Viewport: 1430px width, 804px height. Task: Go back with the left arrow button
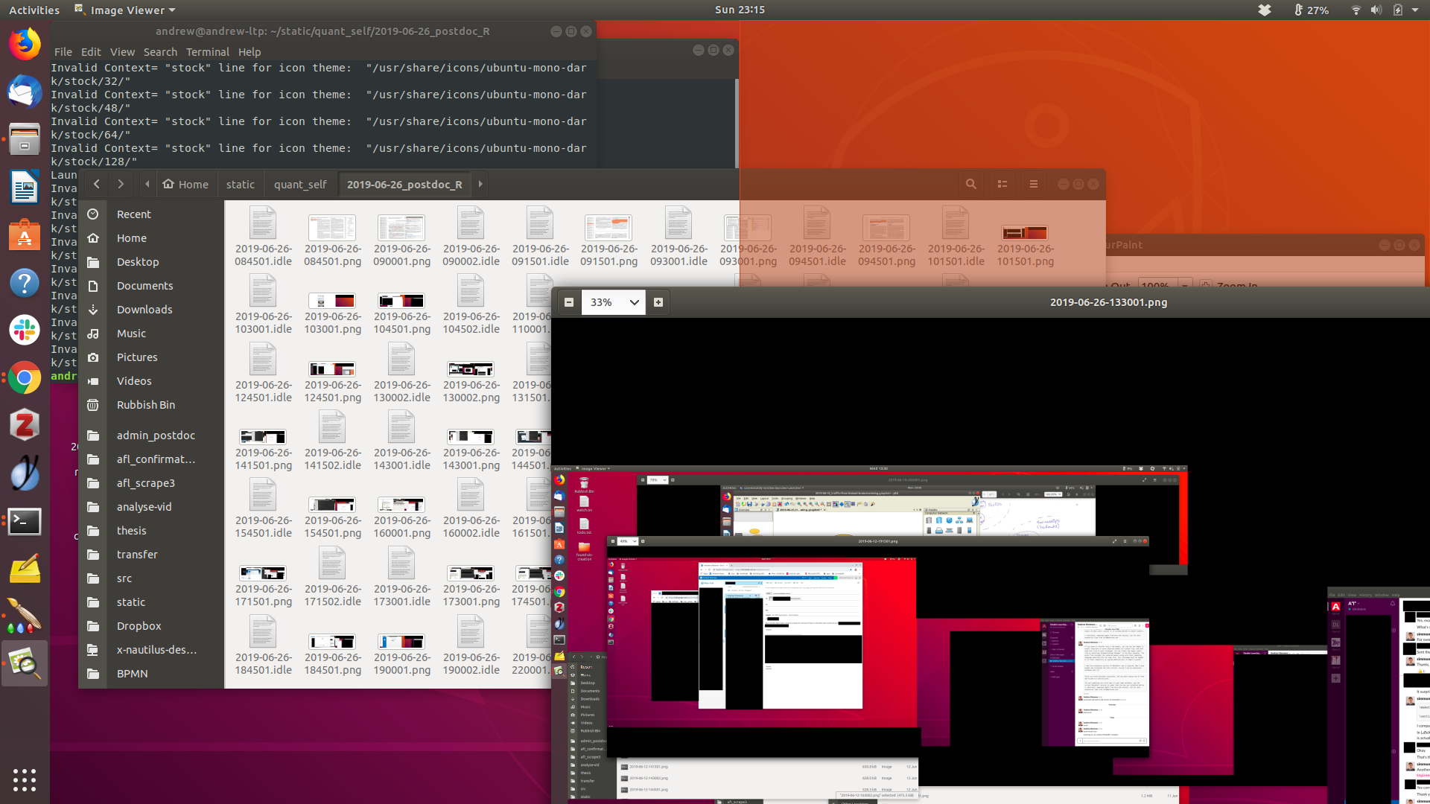(x=97, y=184)
